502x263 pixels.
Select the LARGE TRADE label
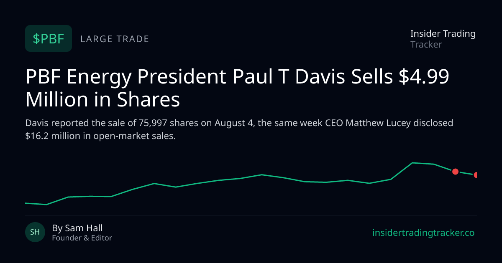click(115, 39)
